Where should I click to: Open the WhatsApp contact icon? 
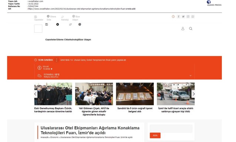pyautogui.click(x=193, y=17)
